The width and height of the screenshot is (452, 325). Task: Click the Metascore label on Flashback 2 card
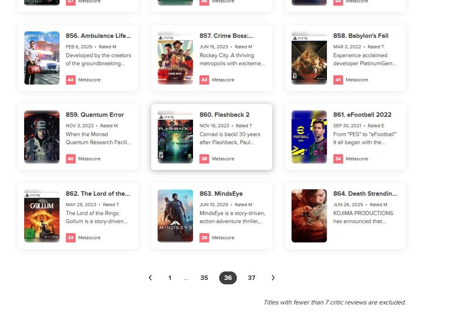point(223,159)
